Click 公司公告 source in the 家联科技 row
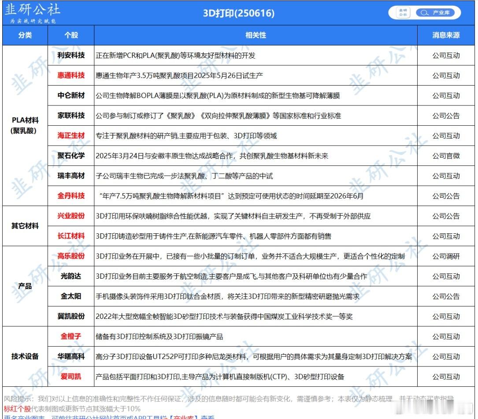Image resolution: width=478 pixels, height=419 pixels. click(446, 116)
